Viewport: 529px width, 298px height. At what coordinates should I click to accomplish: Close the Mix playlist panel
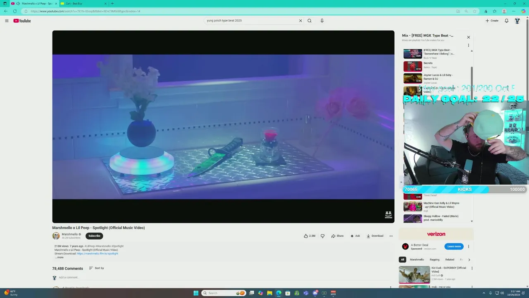[468, 37]
